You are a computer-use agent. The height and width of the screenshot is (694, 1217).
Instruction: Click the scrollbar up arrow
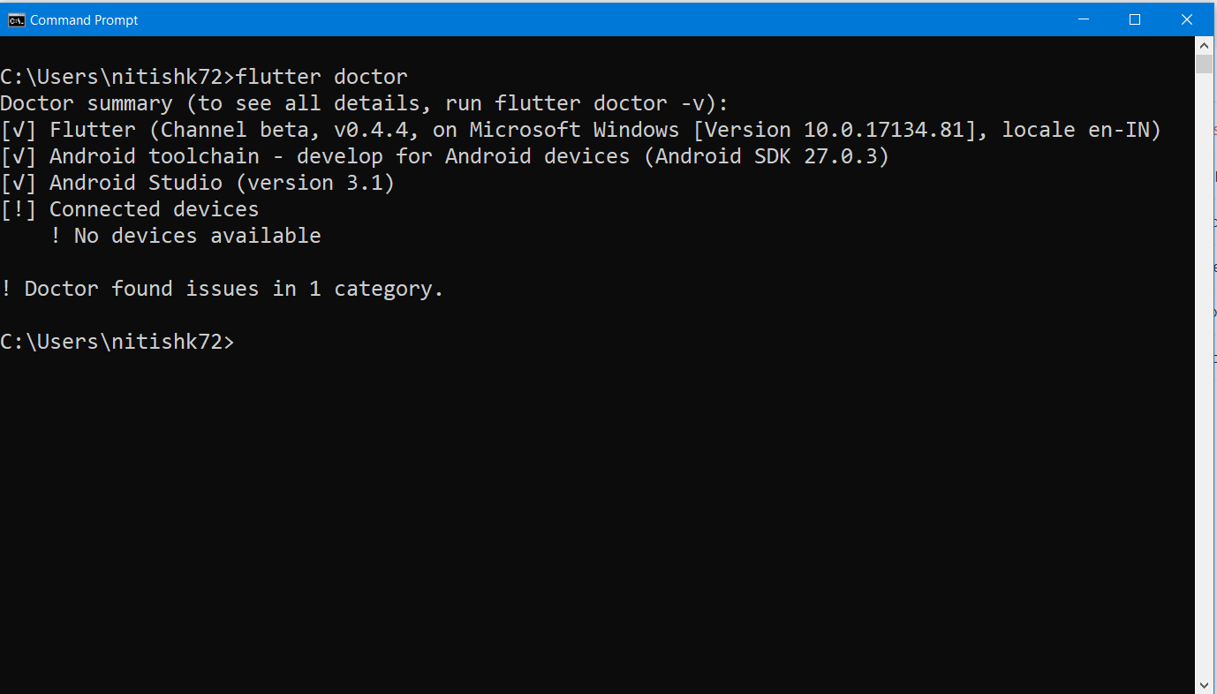pyautogui.click(x=1204, y=44)
